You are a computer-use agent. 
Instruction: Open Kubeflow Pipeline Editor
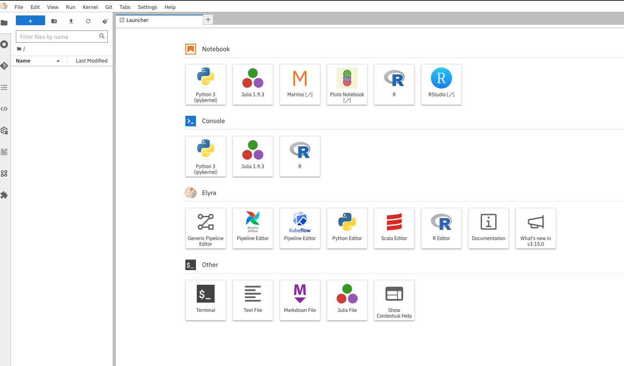point(300,228)
